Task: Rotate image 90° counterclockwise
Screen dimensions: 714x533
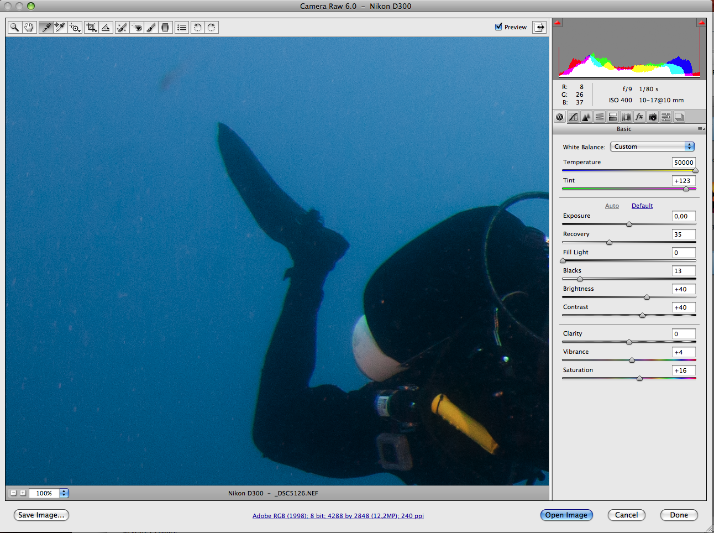Action: (197, 27)
